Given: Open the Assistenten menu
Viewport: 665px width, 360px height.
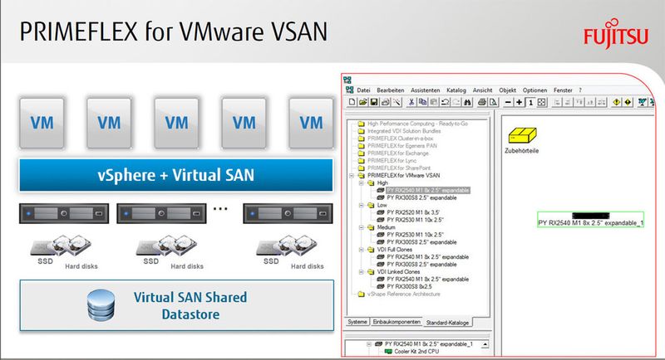Looking at the screenshot, I should point(426,90).
